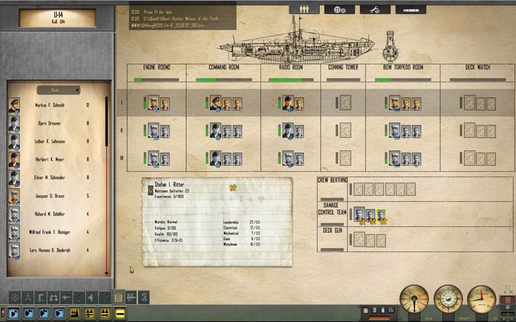Click the depth gauge dial
The height and width of the screenshot is (322, 516).
(x=448, y=299)
